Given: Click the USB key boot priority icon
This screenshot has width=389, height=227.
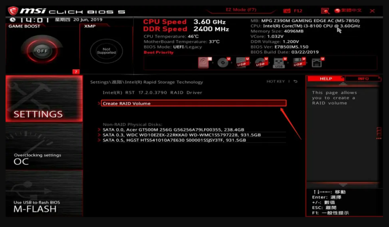Looking at the screenshot, I should tap(280, 63).
